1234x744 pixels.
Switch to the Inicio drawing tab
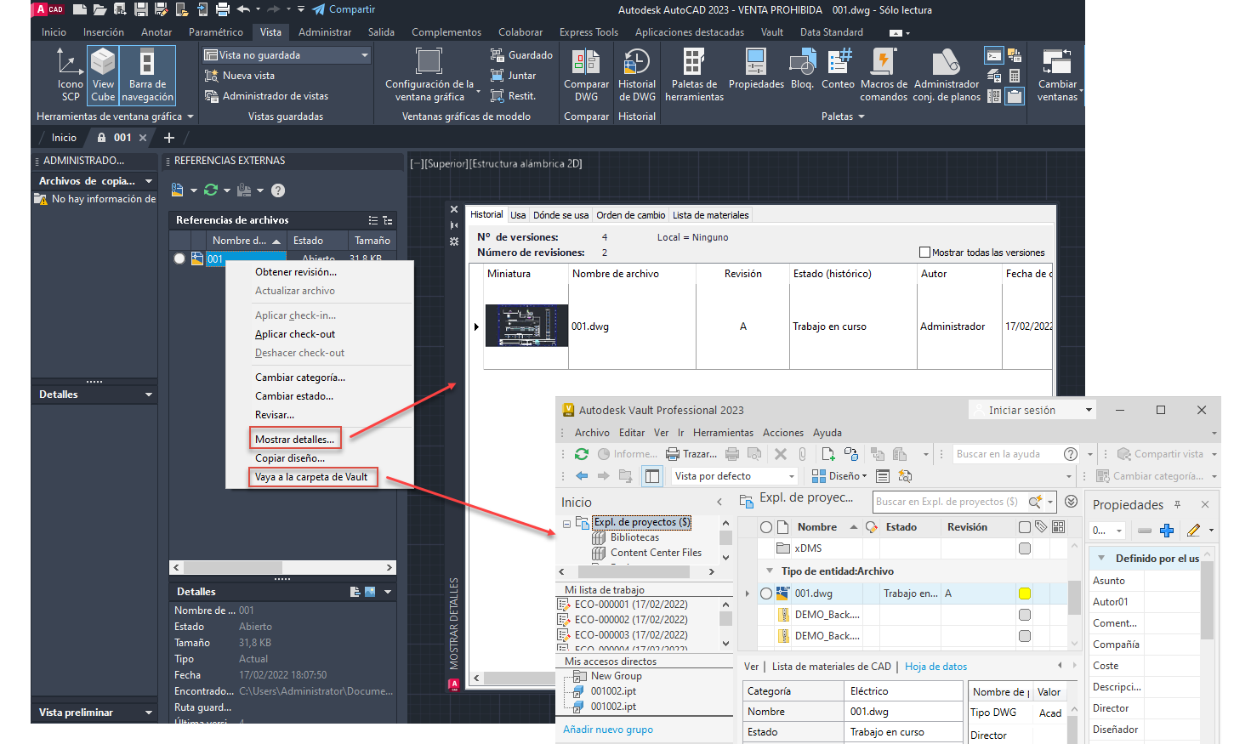pyautogui.click(x=64, y=138)
